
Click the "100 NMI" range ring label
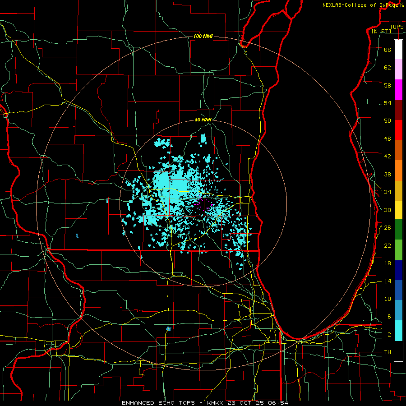[x=203, y=36]
